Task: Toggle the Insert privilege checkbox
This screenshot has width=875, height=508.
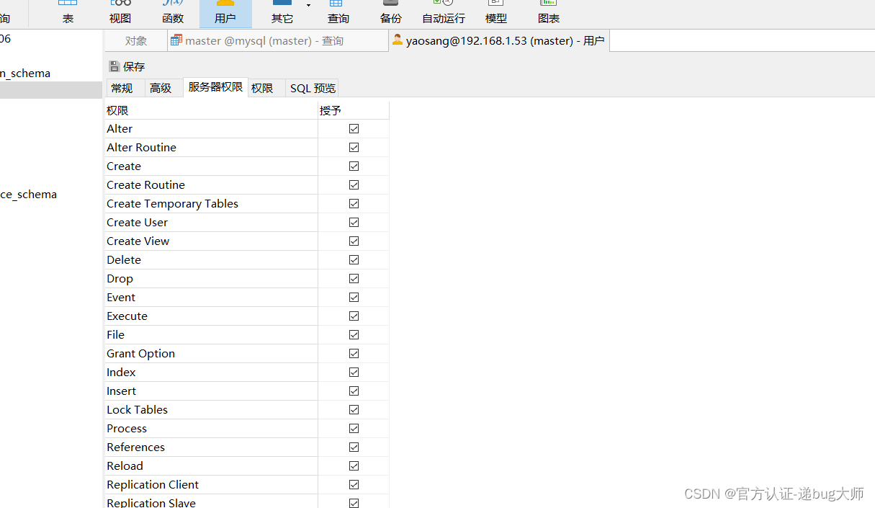Action: pyautogui.click(x=354, y=391)
